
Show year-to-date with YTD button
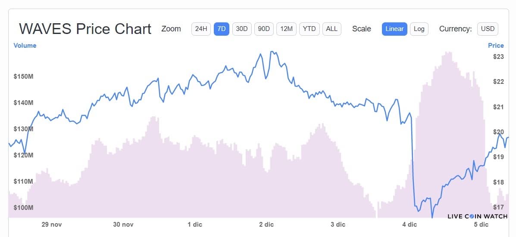310,29
